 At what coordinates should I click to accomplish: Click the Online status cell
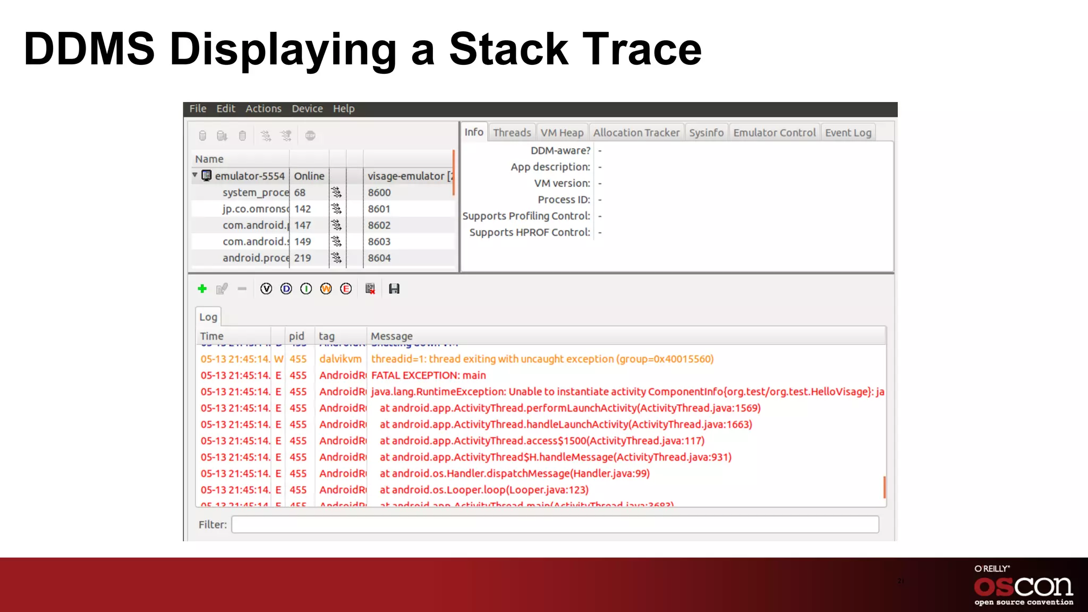click(x=309, y=176)
